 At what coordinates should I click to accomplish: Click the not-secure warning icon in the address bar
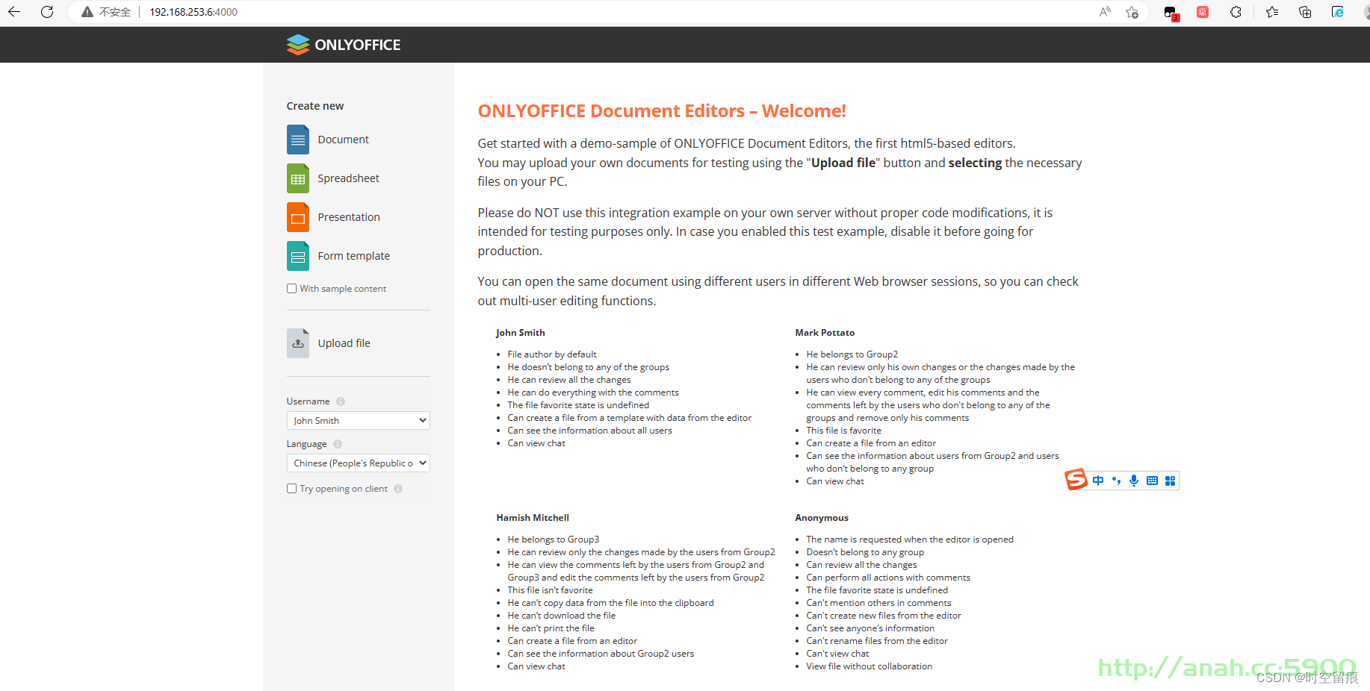87,12
